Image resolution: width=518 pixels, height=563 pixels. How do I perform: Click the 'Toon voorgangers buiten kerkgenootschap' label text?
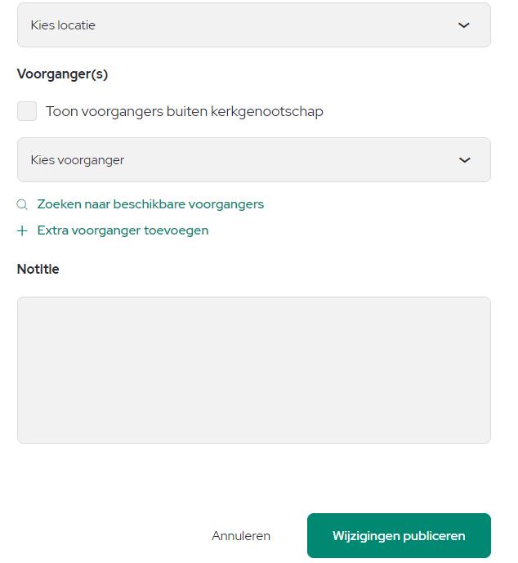[x=184, y=112]
